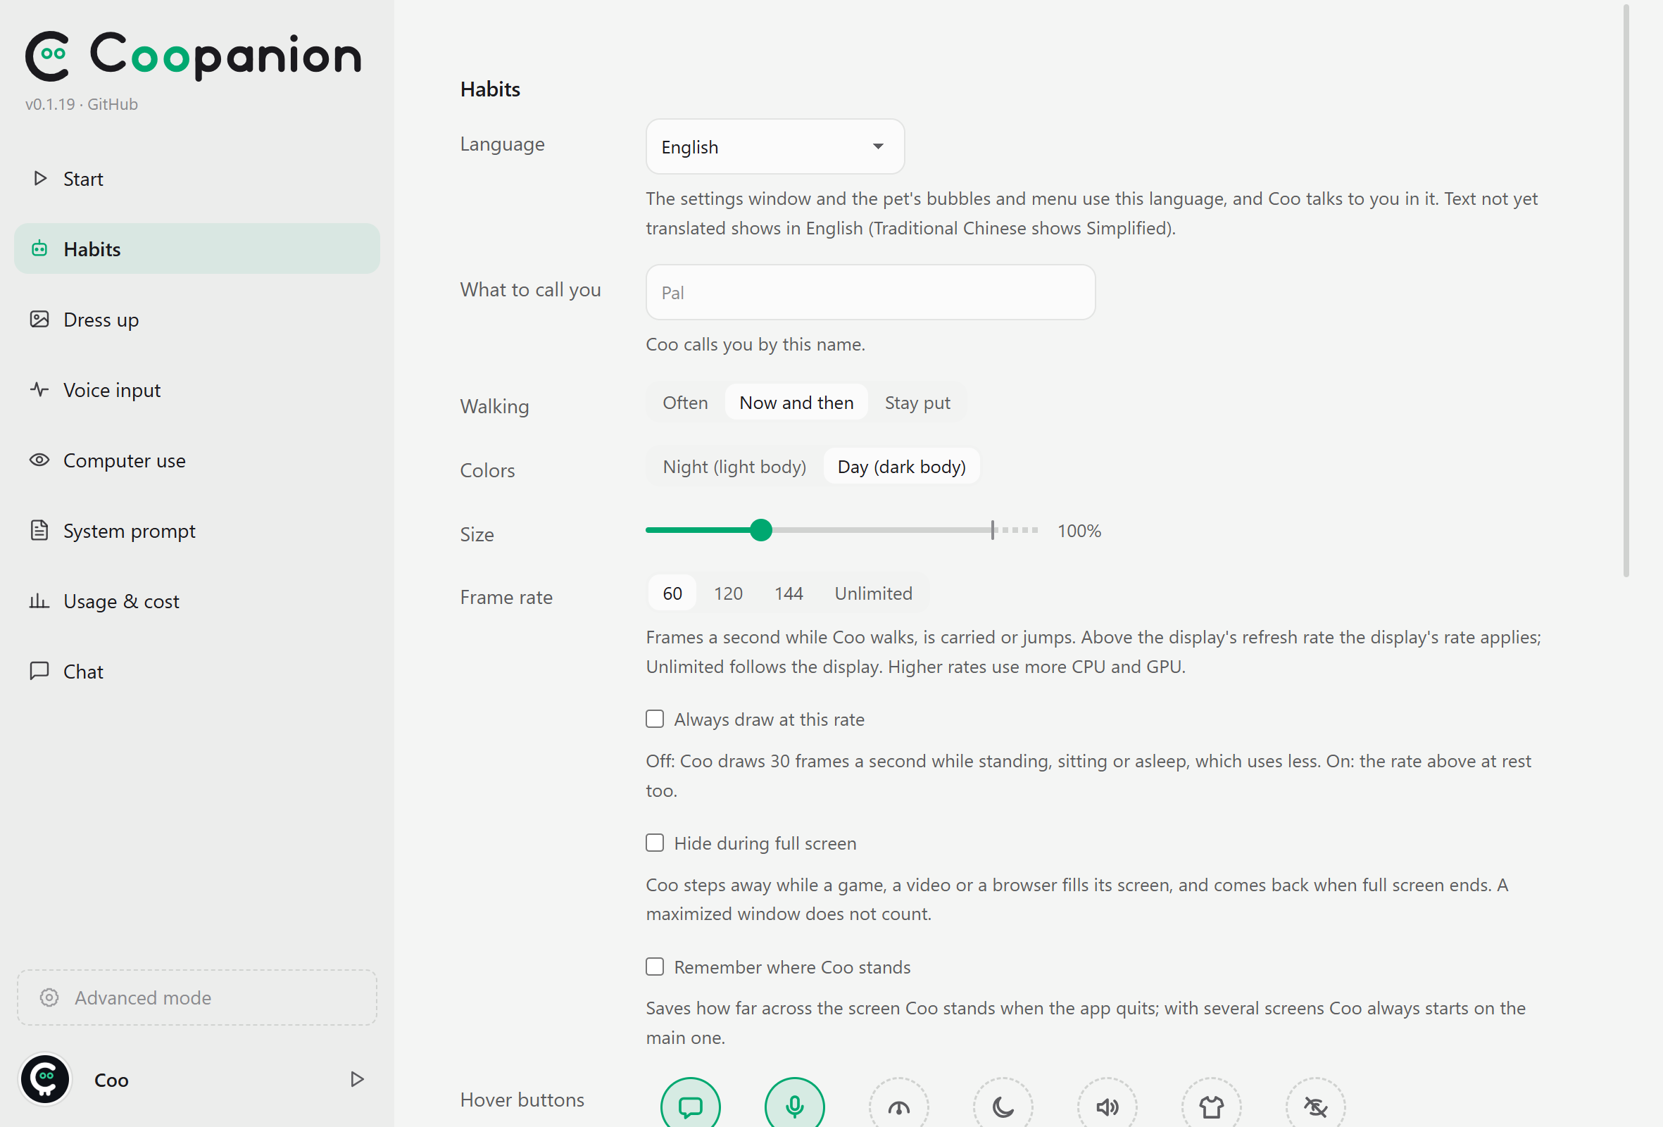Click the robot icon beside Habits
Viewport: 1663px width, 1127px height.
(39, 248)
